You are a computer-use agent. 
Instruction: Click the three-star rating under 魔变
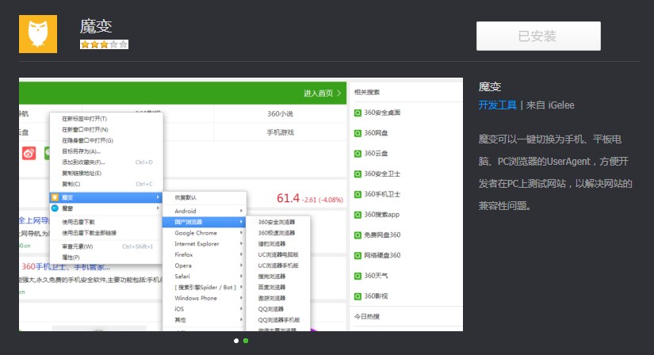(x=104, y=44)
